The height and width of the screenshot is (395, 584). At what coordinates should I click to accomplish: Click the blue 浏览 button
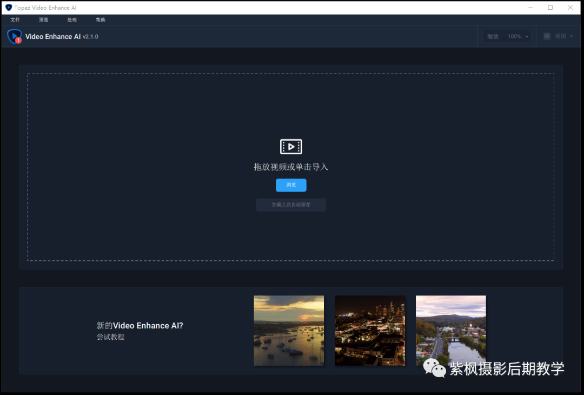tap(291, 185)
